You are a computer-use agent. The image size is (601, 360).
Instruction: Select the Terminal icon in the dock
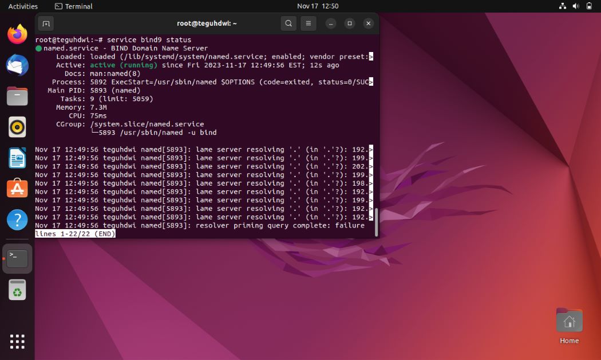(x=17, y=259)
